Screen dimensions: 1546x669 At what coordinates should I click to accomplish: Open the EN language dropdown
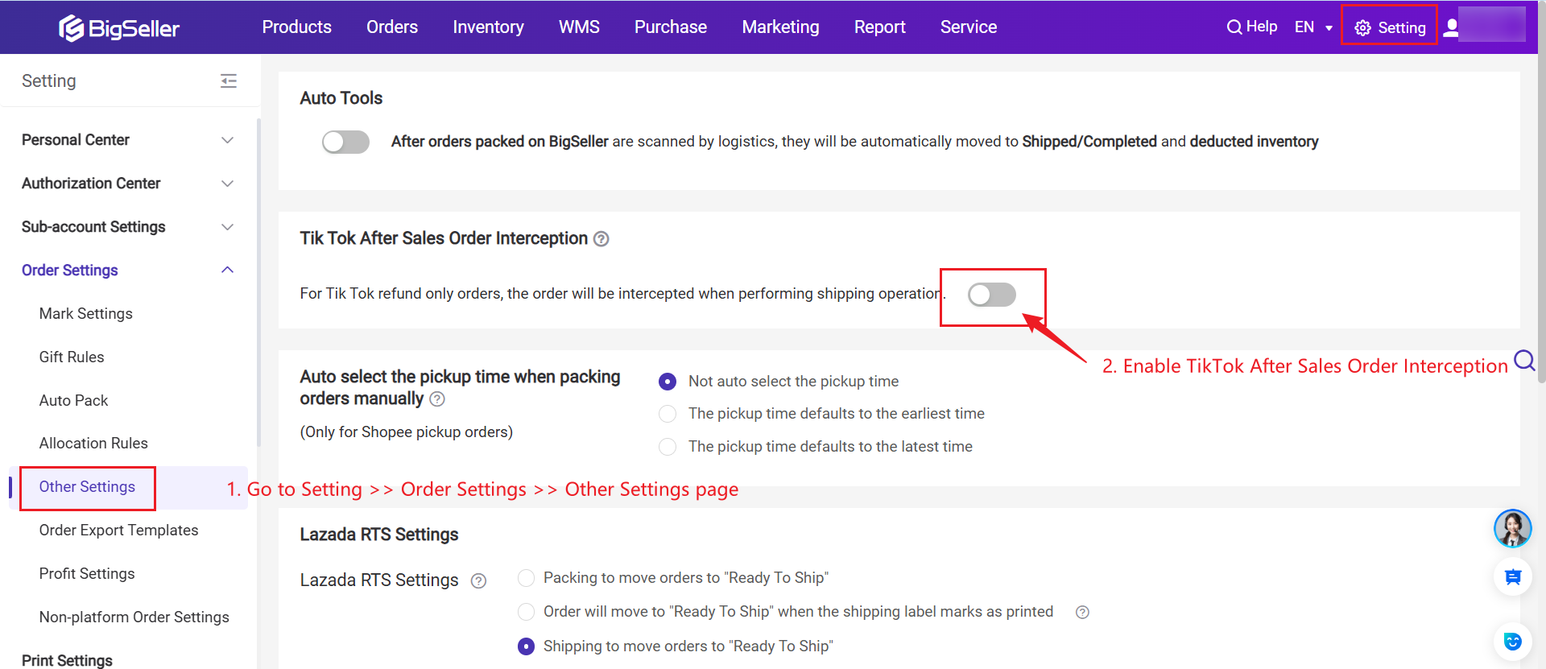(x=1313, y=27)
